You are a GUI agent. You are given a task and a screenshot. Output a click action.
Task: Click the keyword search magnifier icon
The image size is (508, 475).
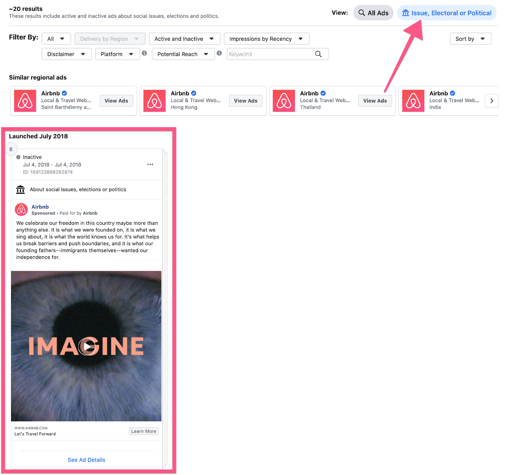[318, 54]
